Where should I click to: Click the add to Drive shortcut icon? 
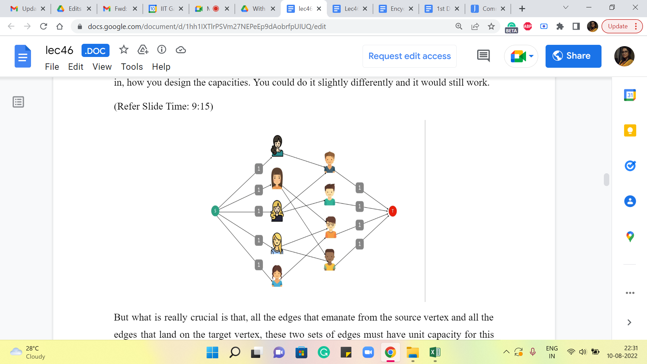pyautogui.click(x=143, y=50)
